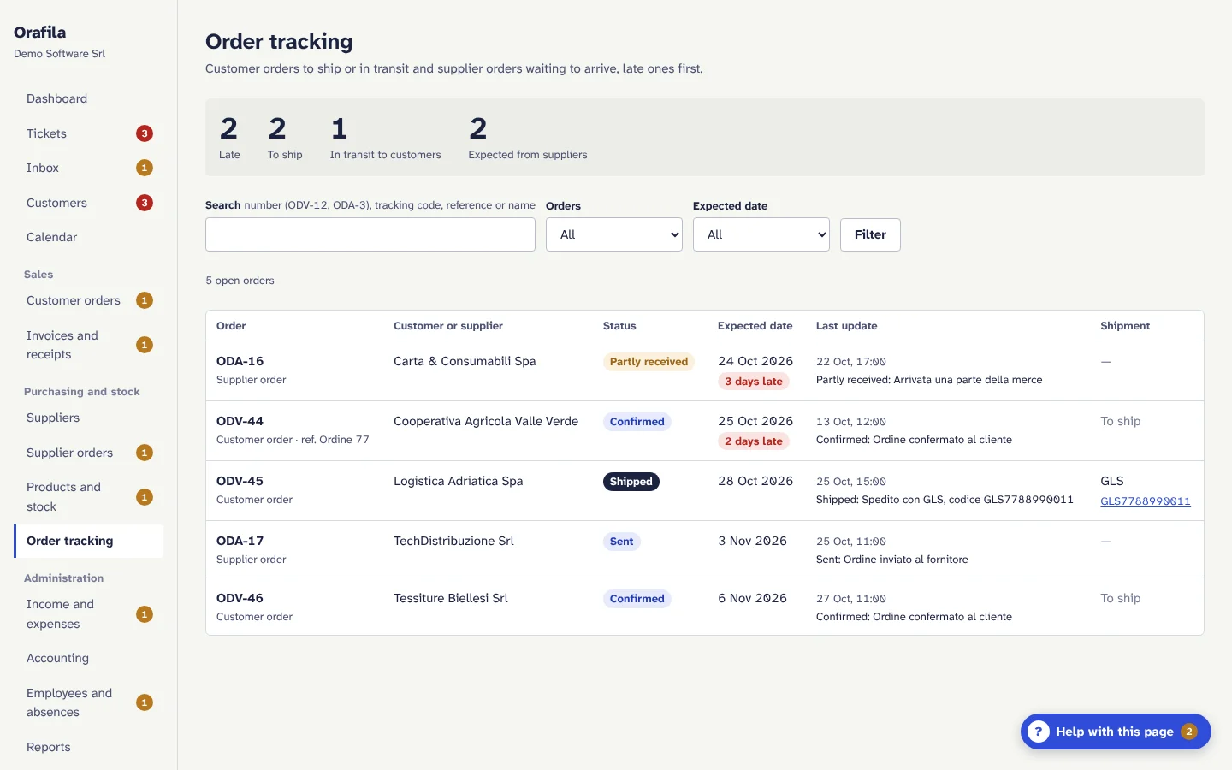Click the 3 days late badge
The image size is (1232, 770).
tap(754, 382)
